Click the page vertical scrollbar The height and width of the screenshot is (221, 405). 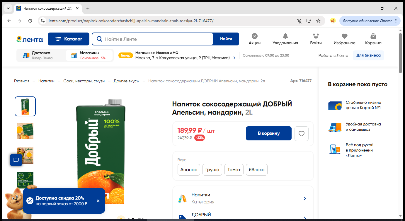[400, 53]
